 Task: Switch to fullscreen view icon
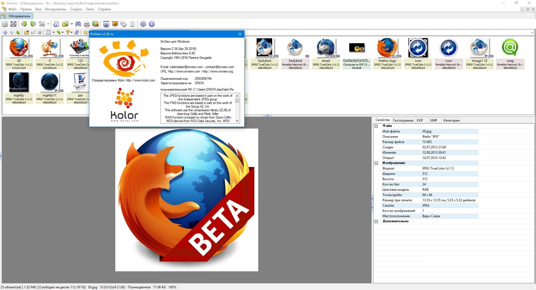click(x=13, y=24)
